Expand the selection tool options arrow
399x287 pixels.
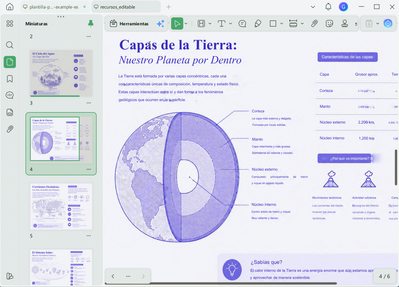[x=186, y=24]
